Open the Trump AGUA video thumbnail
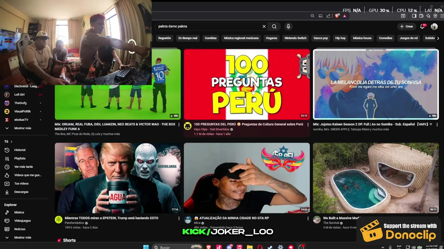This screenshot has height=249, width=444. point(118,178)
